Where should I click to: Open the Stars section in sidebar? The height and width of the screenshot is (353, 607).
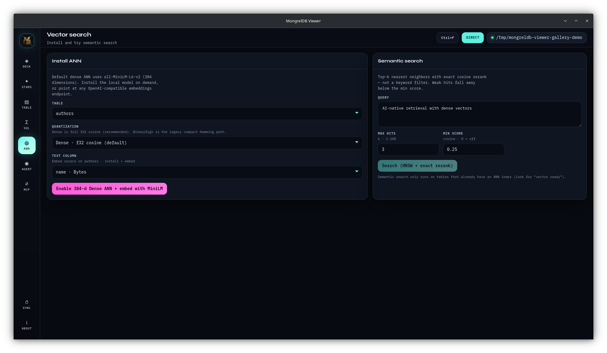[x=27, y=84]
